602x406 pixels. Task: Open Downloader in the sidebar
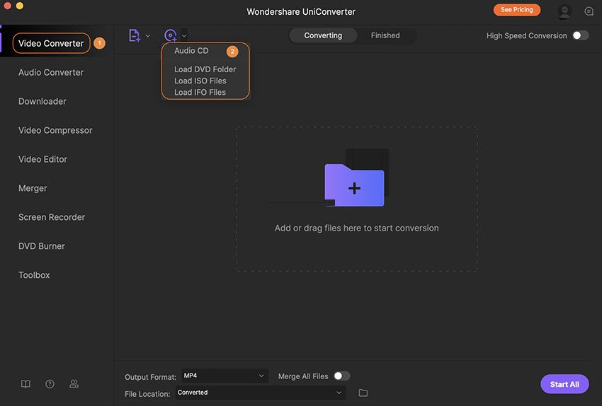click(42, 101)
